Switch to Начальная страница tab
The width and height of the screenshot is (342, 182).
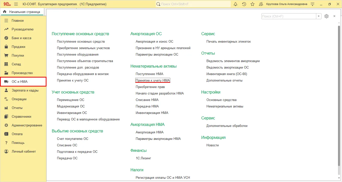22,12
